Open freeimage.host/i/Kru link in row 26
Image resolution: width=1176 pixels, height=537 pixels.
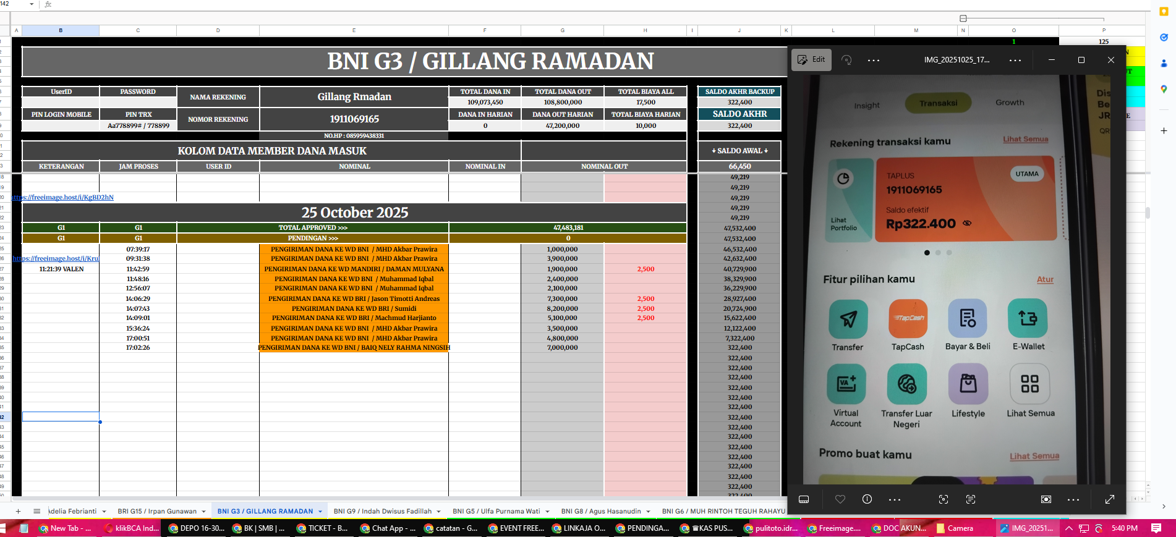pyautogui.click(x=56, y=259)
